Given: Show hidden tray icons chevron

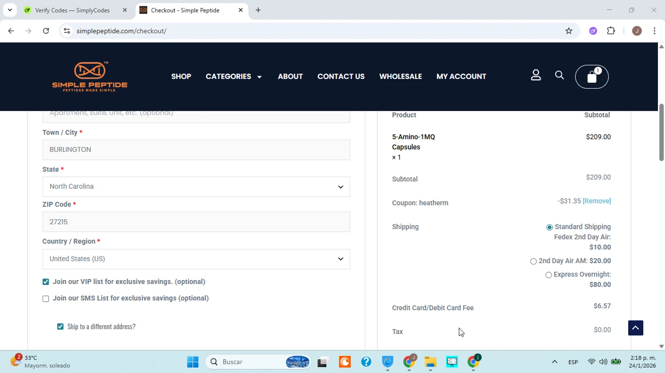Looking at the screenshot, I should [555, 362].
